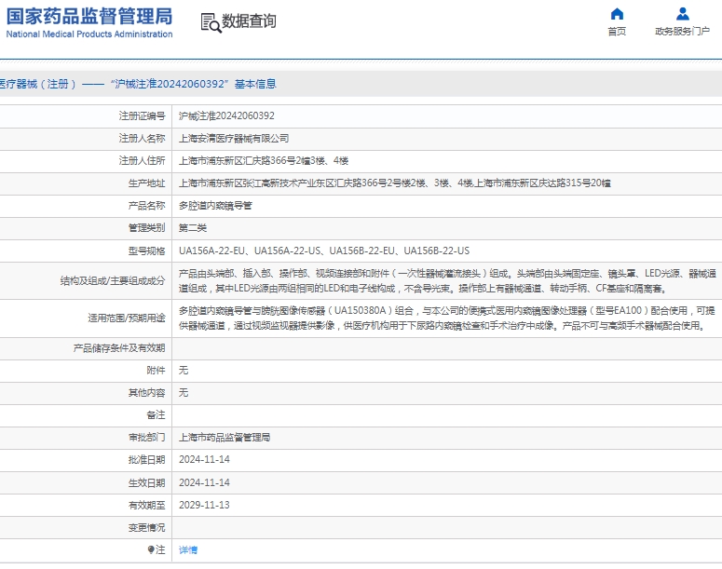722x569 pixels.
Task: Click the 变更情况 row label
Action: coord(146,528)
